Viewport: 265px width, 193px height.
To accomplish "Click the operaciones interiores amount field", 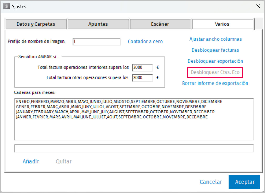I will pyautogui.click(x=142, y=67).
